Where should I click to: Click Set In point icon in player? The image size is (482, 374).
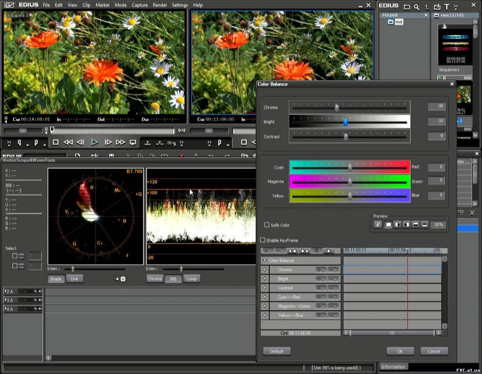tap(19, 143)
